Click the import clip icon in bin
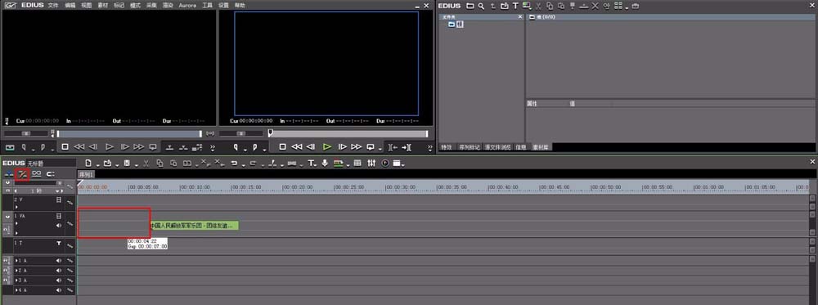 point(504,6)
